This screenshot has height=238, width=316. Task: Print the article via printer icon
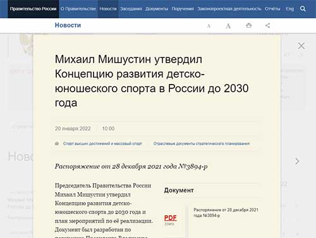(249, 25)
